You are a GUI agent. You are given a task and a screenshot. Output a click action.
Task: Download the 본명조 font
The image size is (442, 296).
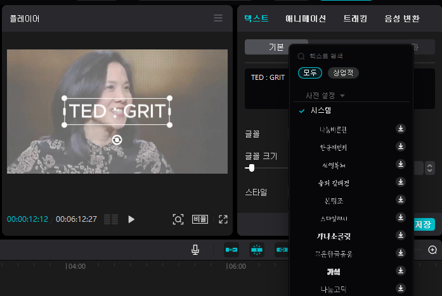tap(401, 200)
